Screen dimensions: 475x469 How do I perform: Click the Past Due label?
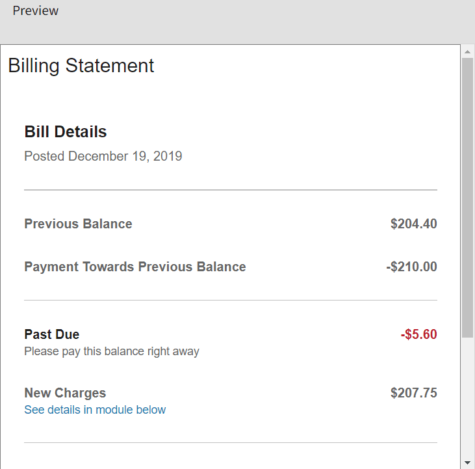(52, 334)
